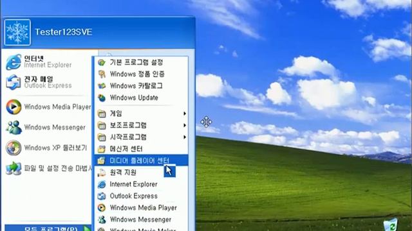The width and height of the screenshot is (412, 231).
Task: Launch Windows Messenger icon in pinned list
Action: coord(14,127)
